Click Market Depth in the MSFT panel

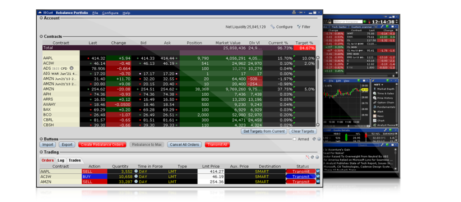pos(385,89)
